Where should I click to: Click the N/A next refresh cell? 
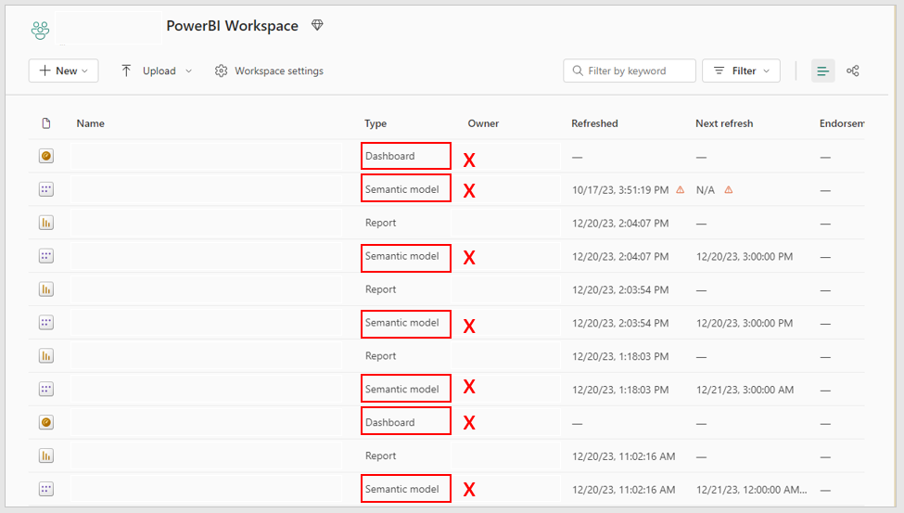[x=705, y=190]
